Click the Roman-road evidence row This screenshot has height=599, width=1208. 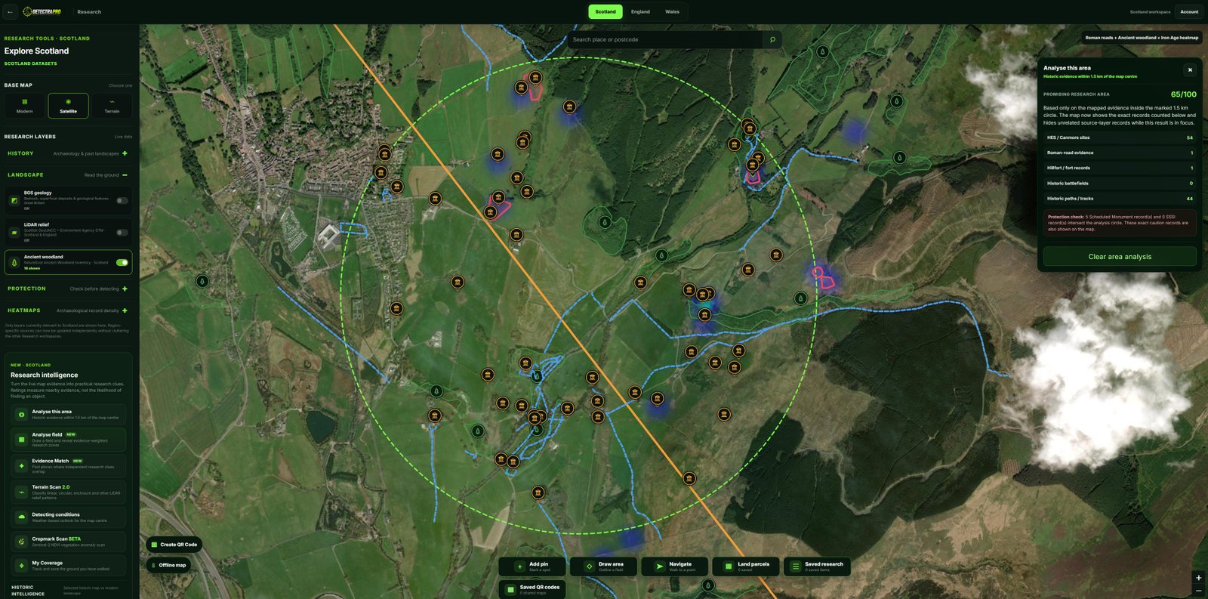point(1120,153)
